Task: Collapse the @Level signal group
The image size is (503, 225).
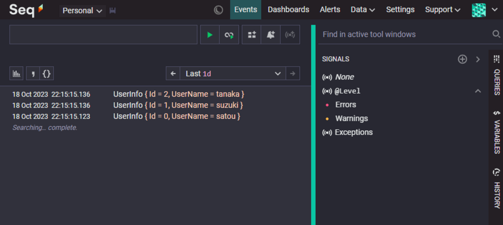Action: point(478,91)
